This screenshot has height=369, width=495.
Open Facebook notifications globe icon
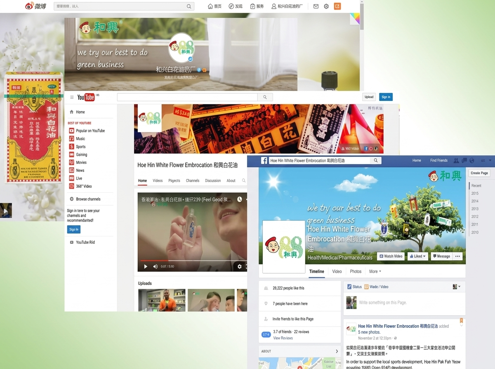pos(472,161)
